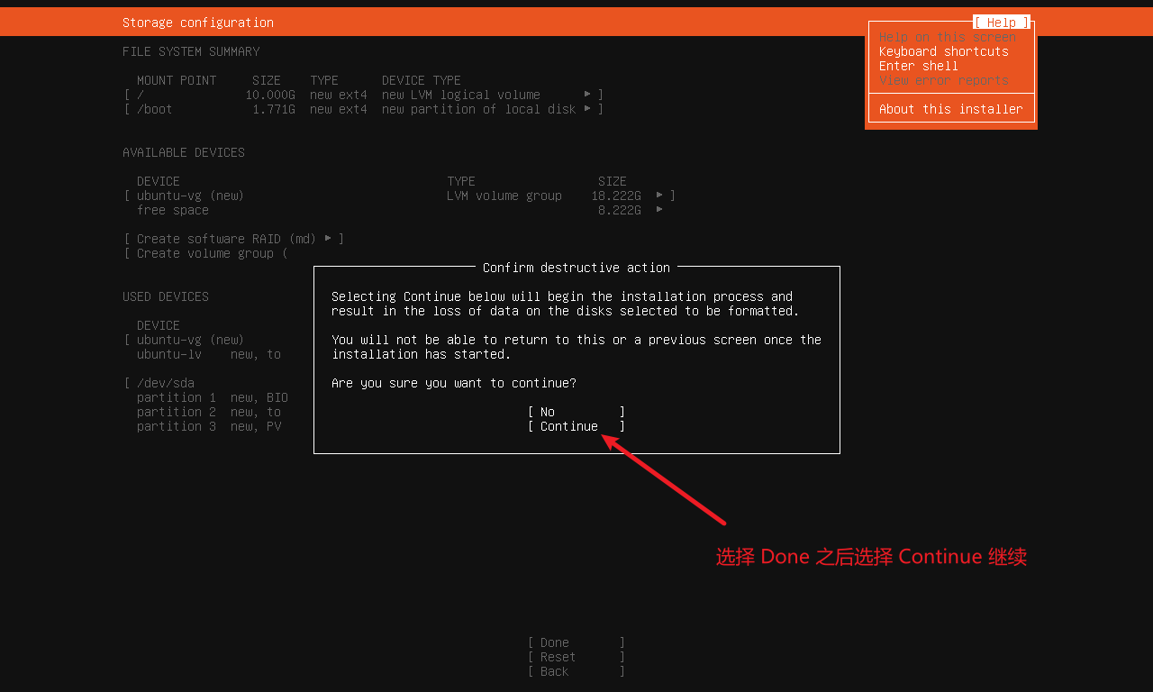The height and width of the screenshot is (692, 1153).
Task: Select Enter shell menu entry
Action: click(x=918, y=66)
